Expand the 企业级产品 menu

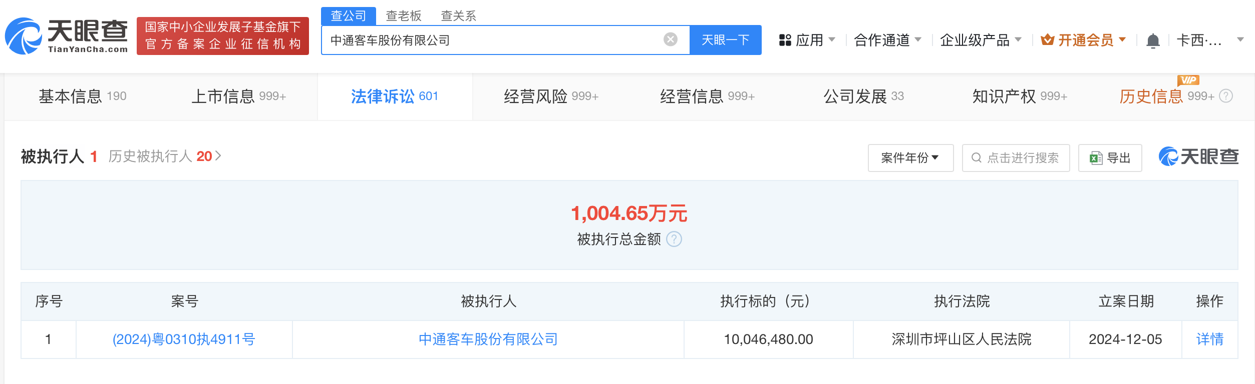[1018, 39]
